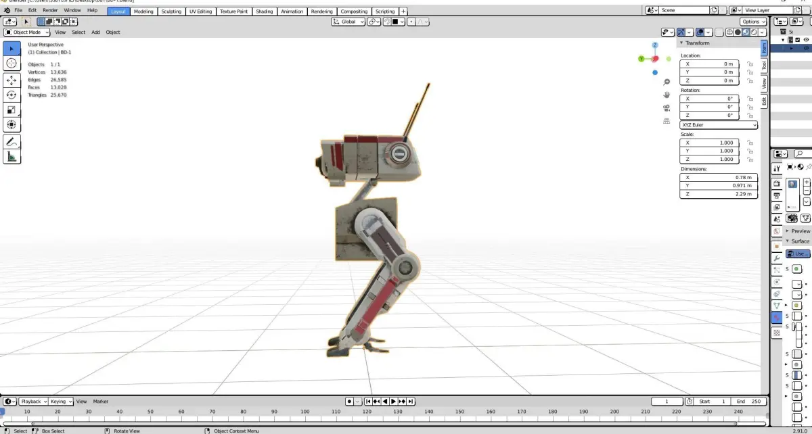The height and width of the screenshot is (434, 812).
Task: Jump to the timeline end frame
Action: click(411, 402)
